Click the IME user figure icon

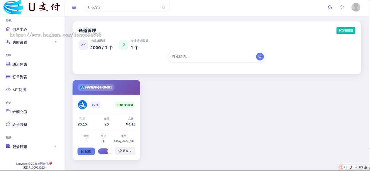coord(366,167)
